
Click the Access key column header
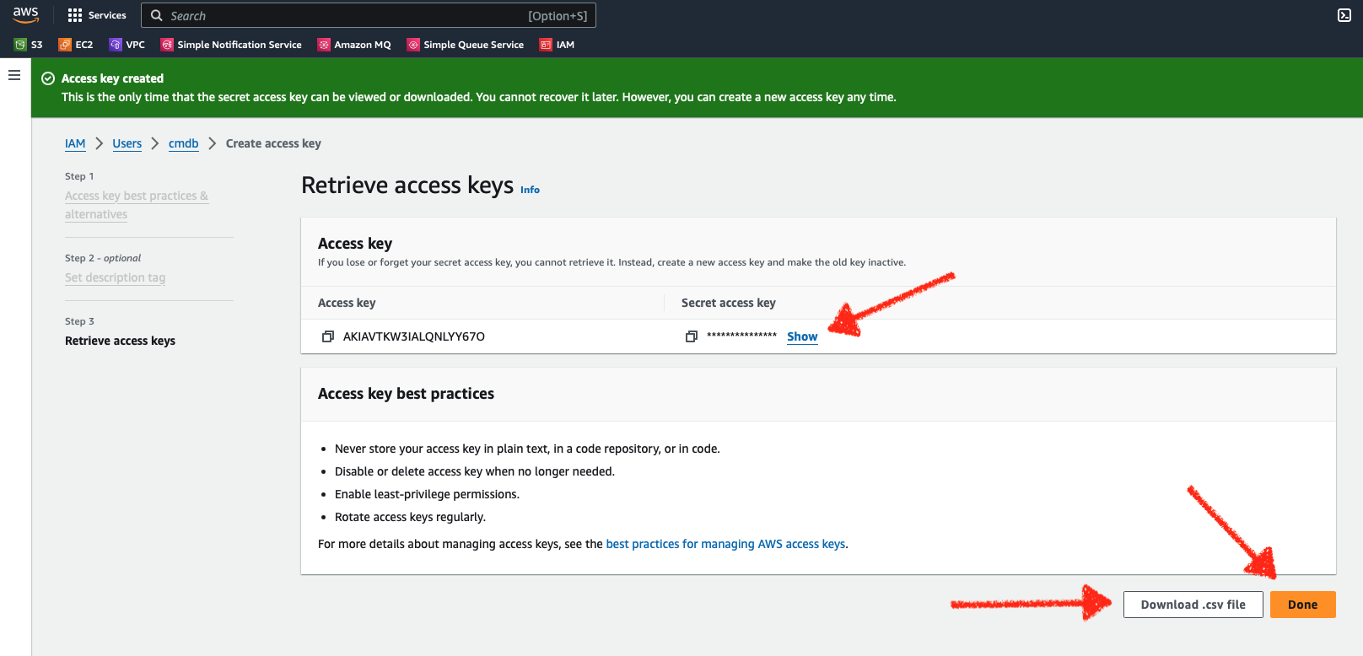[x=347, y=303]
